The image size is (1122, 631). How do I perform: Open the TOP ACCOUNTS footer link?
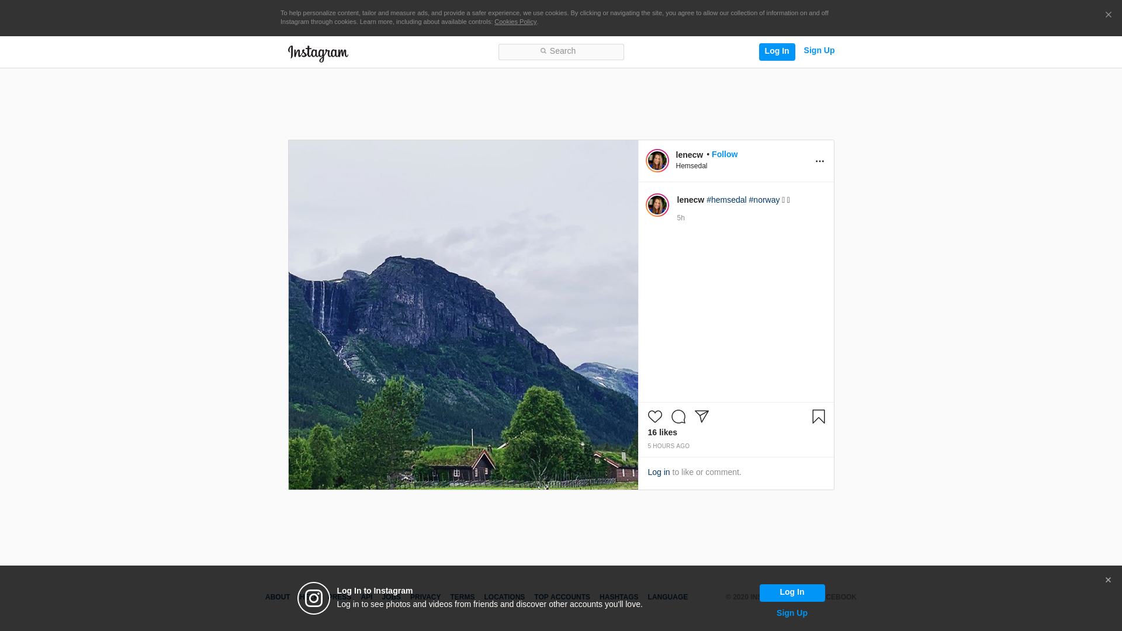(562, 597)
